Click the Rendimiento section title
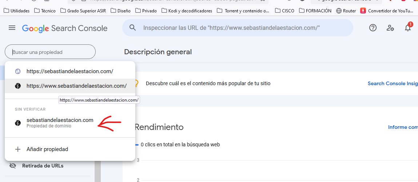This screenshot has height=182, width=418. (x=159, y=127)
